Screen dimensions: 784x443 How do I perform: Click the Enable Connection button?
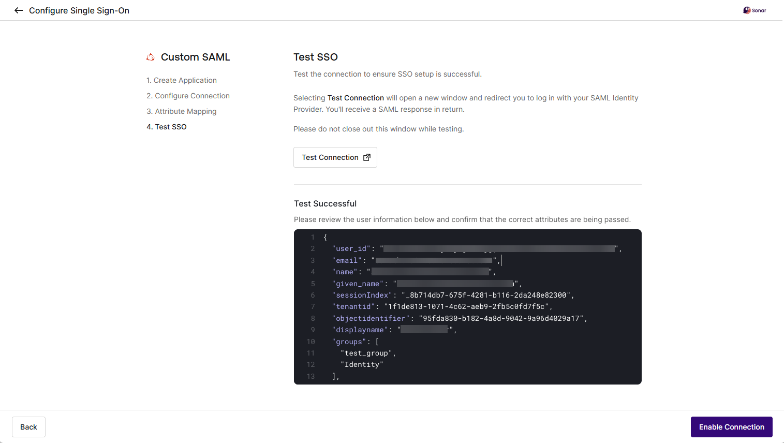pos(732,427)
